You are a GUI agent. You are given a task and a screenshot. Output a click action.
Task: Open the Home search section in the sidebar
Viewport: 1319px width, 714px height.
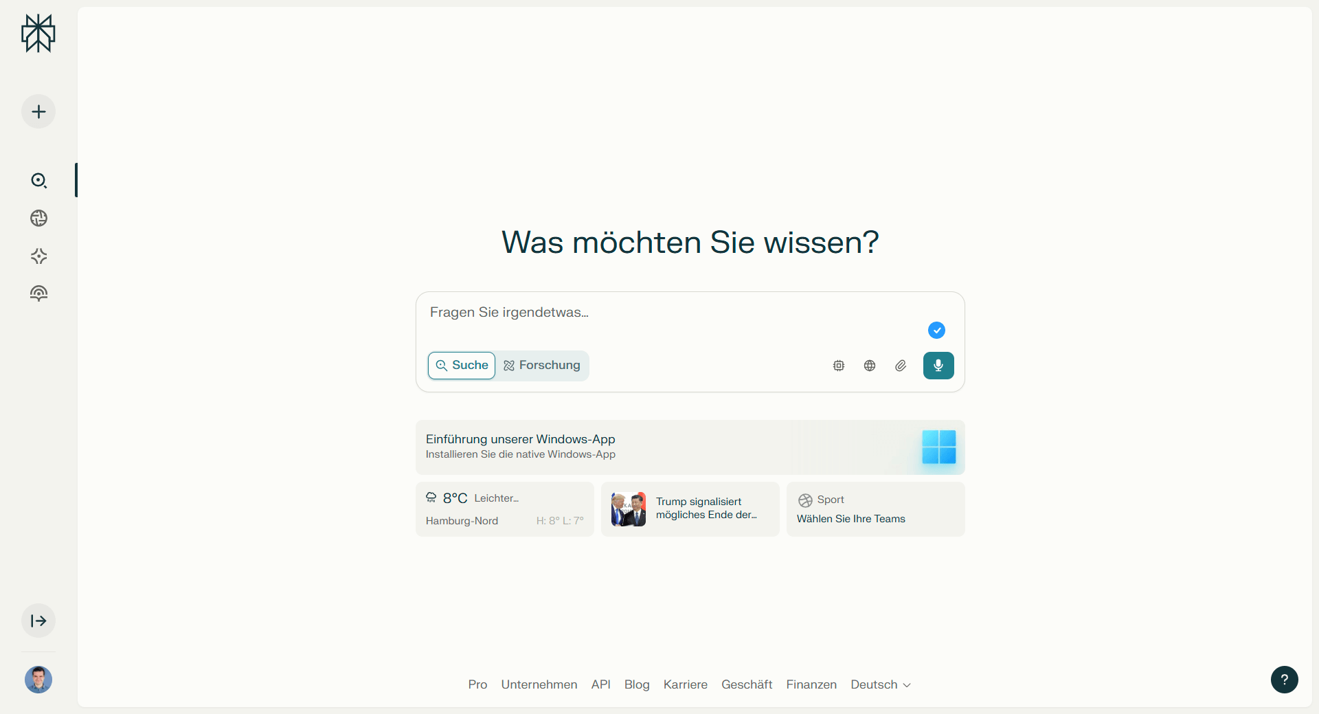[38, 180]
